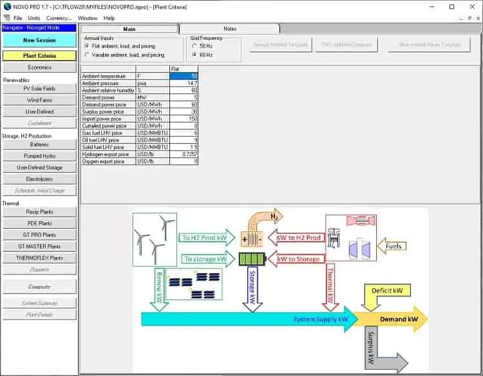Open User-Defined Storage setup
The image size is (483, 376).
tap(39, 167)
